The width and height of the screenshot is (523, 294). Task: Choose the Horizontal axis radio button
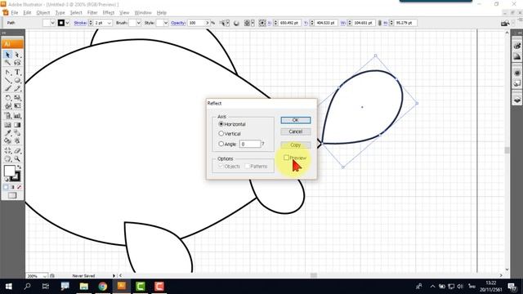pos(221,124)
